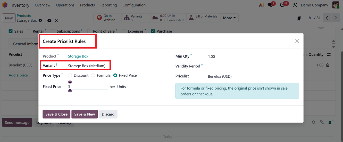
Task: Toggle the Sales checkbox
Action: (11, 31)
